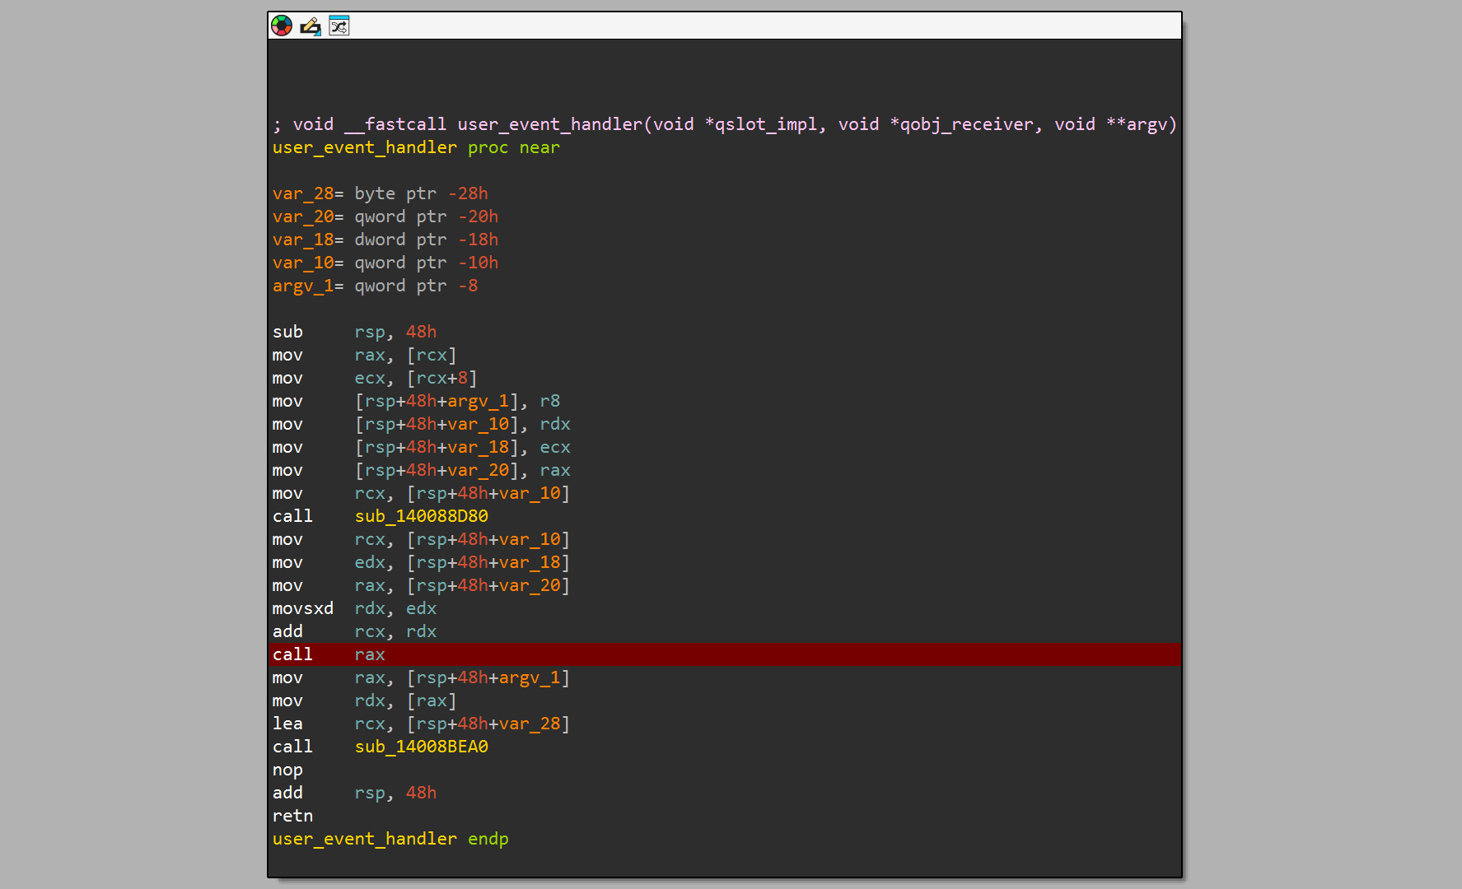Navigate to the sub_14008BEA0 function call

tap(421, 747)
